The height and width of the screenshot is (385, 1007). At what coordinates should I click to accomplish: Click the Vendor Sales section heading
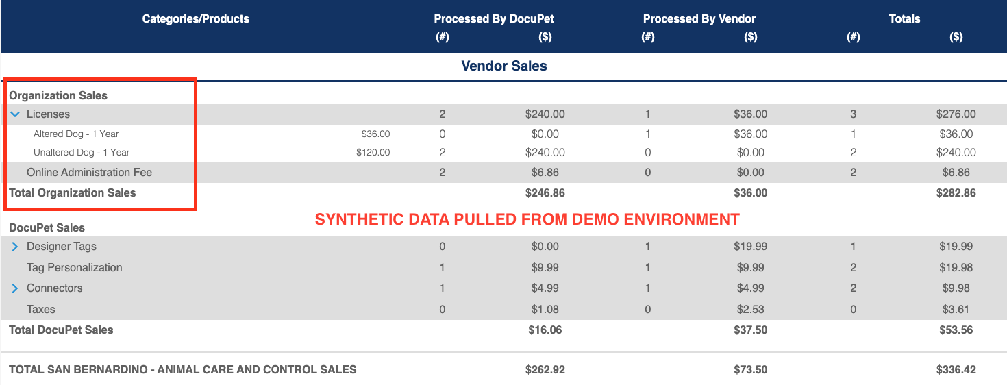(x=504, y=66)
